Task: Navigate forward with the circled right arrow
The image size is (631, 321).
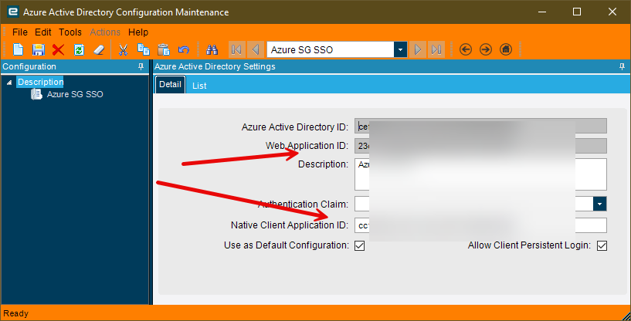Action: (x=486, y=49)
